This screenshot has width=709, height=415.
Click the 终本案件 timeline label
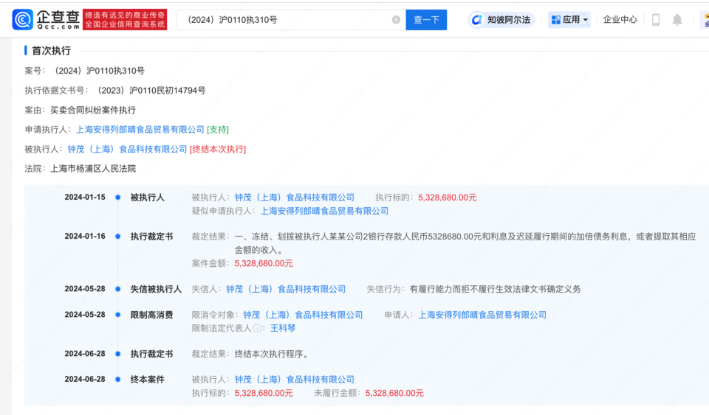[x=148, y=380]
